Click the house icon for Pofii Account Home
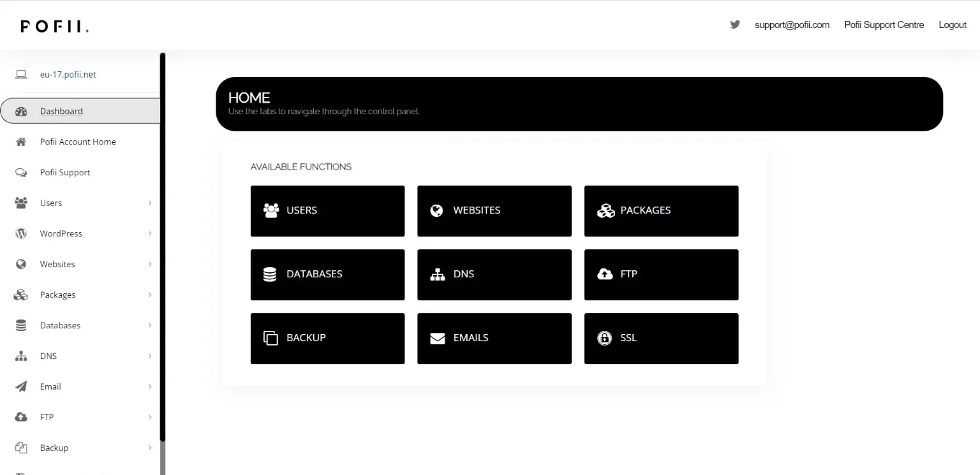Image resolution: width=980 pixels, height=475 pixels. 21,142
